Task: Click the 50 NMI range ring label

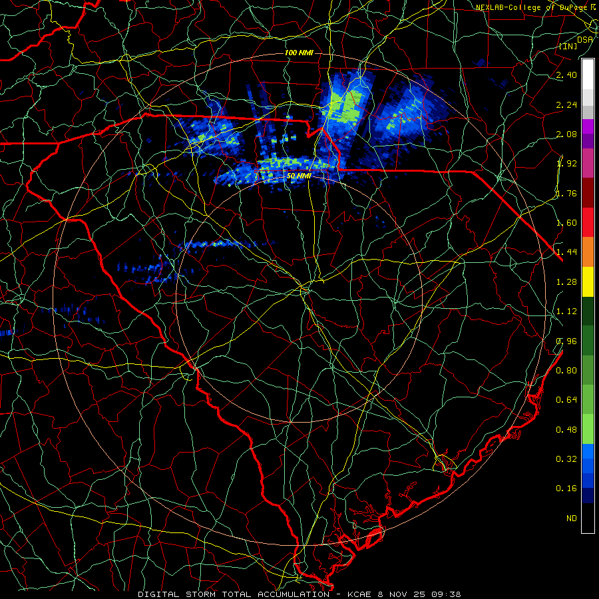Action: tap(299, 176)
